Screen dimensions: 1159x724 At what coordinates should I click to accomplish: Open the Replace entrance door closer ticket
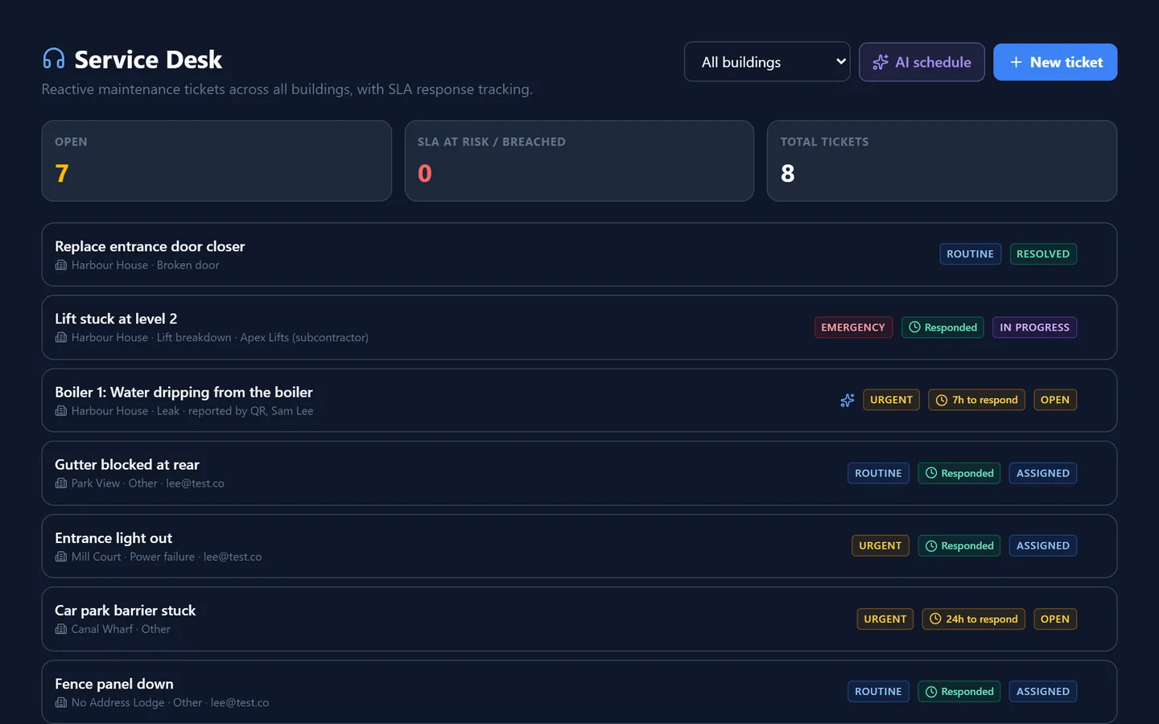click(579, 254)
